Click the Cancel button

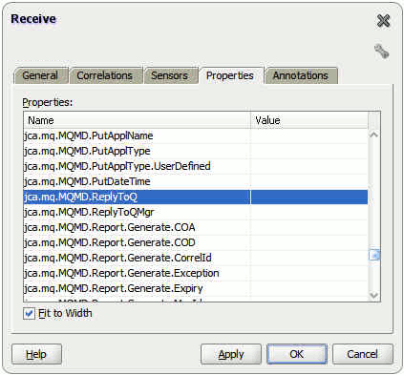click(x=363, y=354)
